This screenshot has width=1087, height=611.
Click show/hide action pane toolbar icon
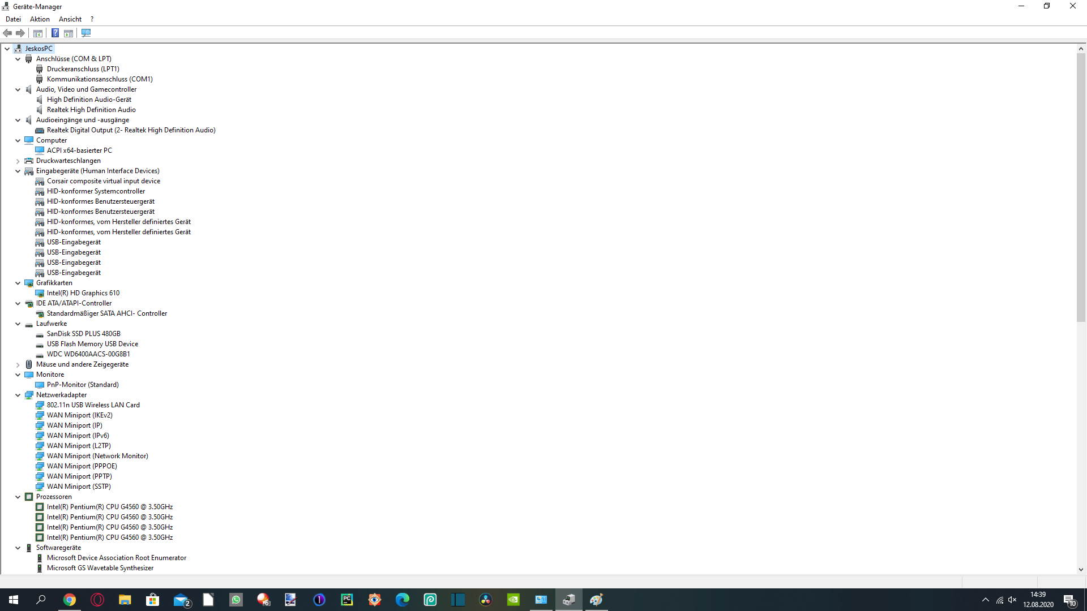coord(69,33)
